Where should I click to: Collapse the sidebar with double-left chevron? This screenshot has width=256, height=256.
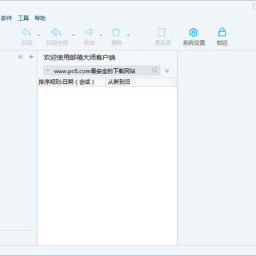pos(21,57)
